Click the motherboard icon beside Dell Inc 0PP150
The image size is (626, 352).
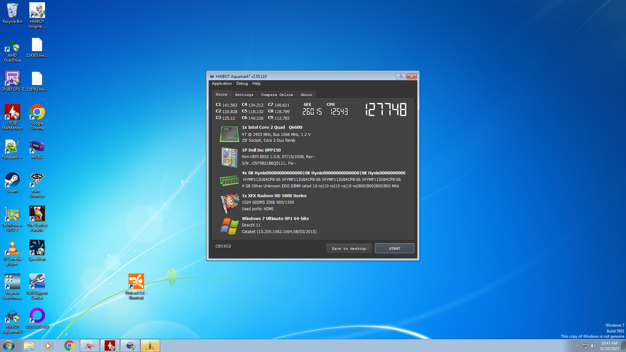pos(229,157)
